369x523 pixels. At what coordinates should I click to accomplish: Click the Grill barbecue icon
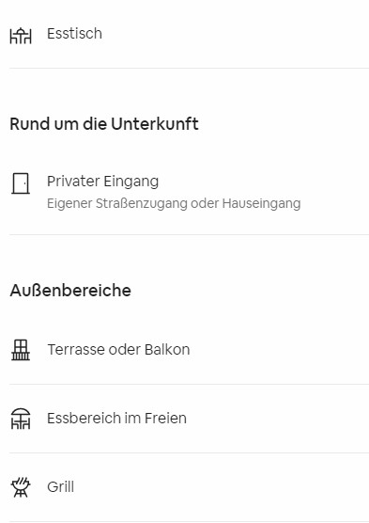coord(21,487)
